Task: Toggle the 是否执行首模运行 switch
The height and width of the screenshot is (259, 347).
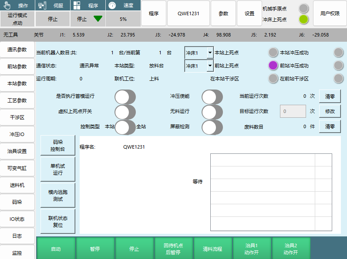Action: [x=125, y=96]
